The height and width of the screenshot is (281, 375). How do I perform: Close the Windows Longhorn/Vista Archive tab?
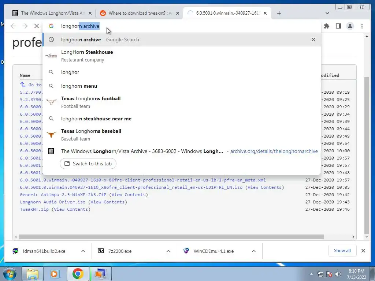90,13
